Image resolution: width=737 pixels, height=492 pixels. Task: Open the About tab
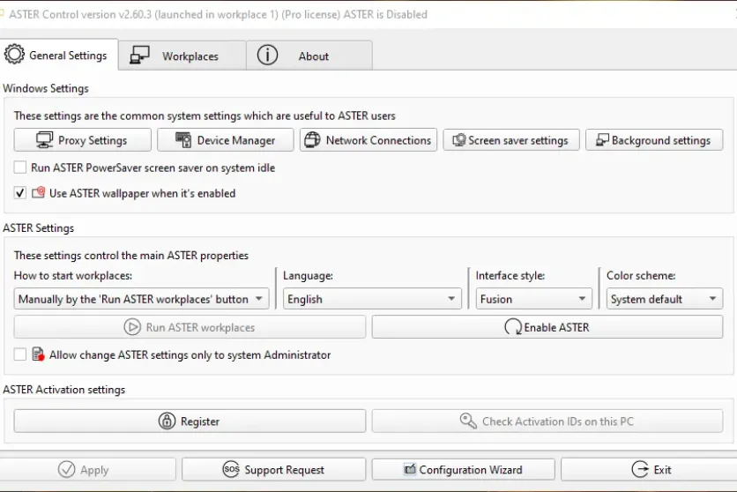point(309,56)
